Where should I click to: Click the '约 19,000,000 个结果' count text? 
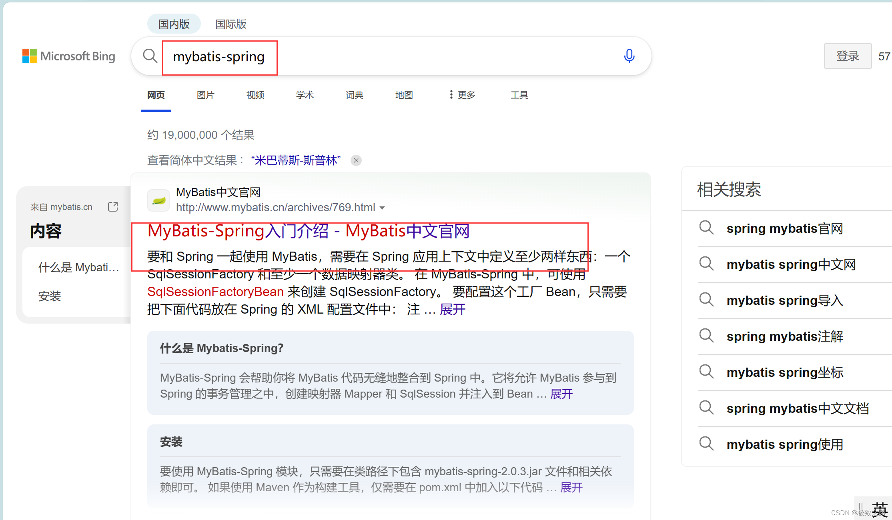201,135
